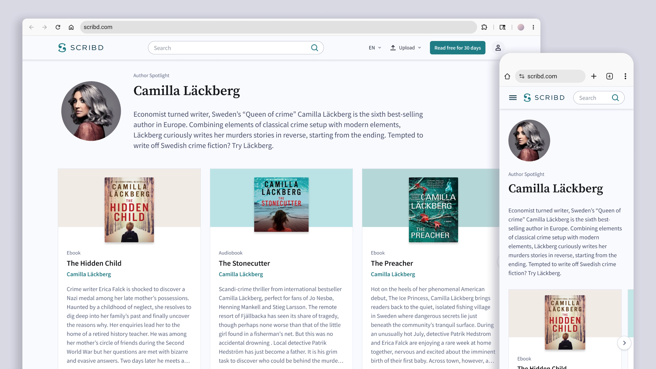Open the mobile hamburger menu
Screen dimensions: 656x369
(x=513, y=98)
